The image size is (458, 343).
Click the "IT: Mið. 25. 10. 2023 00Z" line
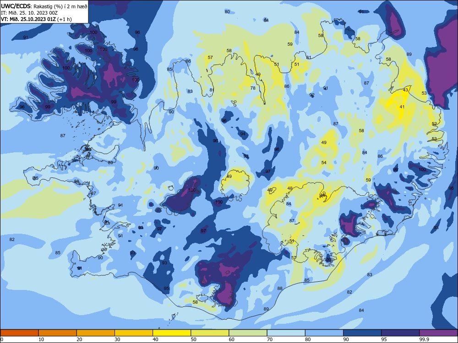pos(29,13)
